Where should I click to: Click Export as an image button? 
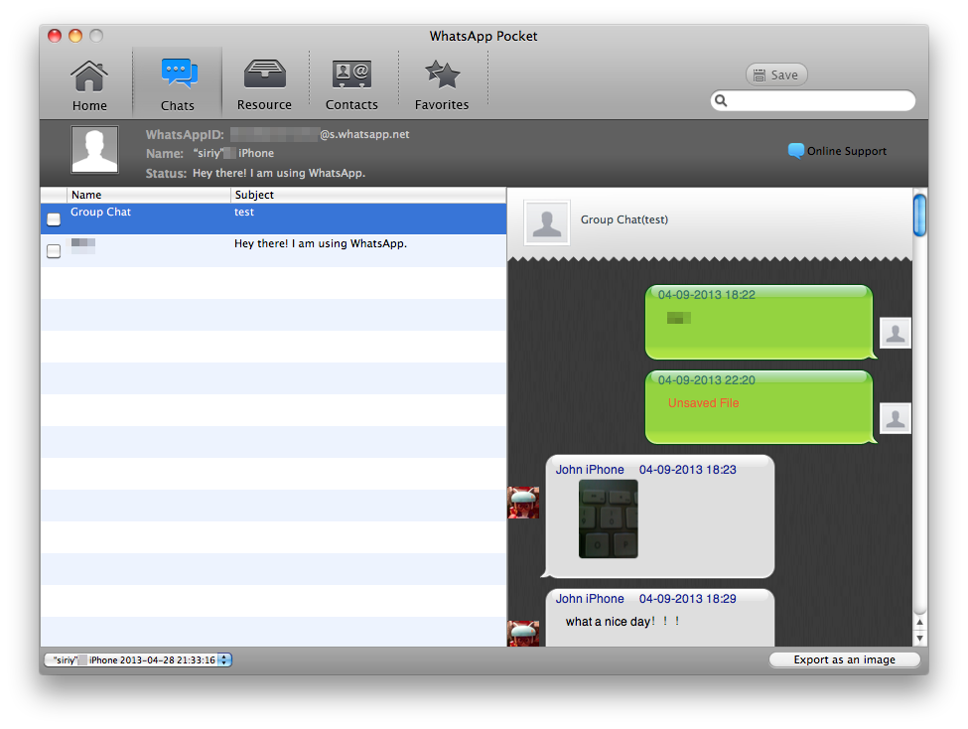click(844, 659)
